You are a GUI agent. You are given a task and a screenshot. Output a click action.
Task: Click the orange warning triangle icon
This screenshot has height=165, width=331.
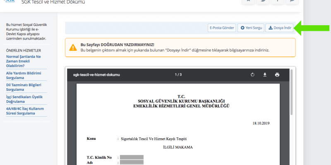point(73,47)
